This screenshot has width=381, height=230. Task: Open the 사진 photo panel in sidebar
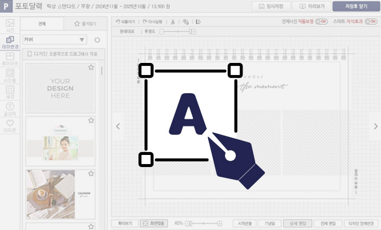point(10,25)
